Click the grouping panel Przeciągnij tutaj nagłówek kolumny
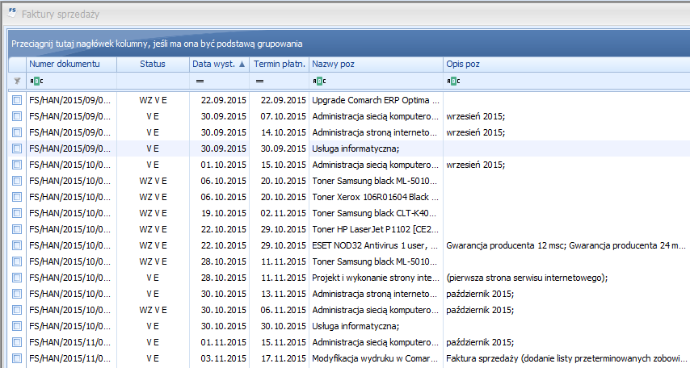The height and width of the screenshot is (368, 690). pos(349,44)
